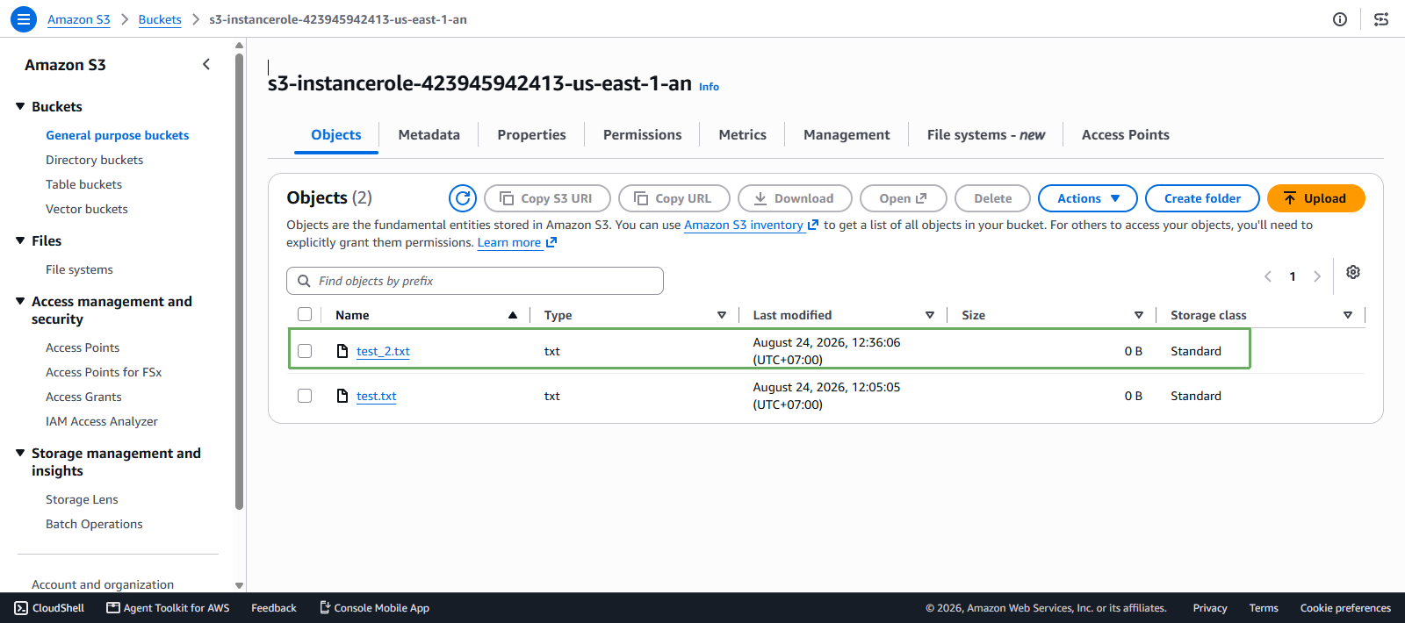Go to Buckets breadcrumb link
This screenshot has width=1405, height=623.
point(160,19)
